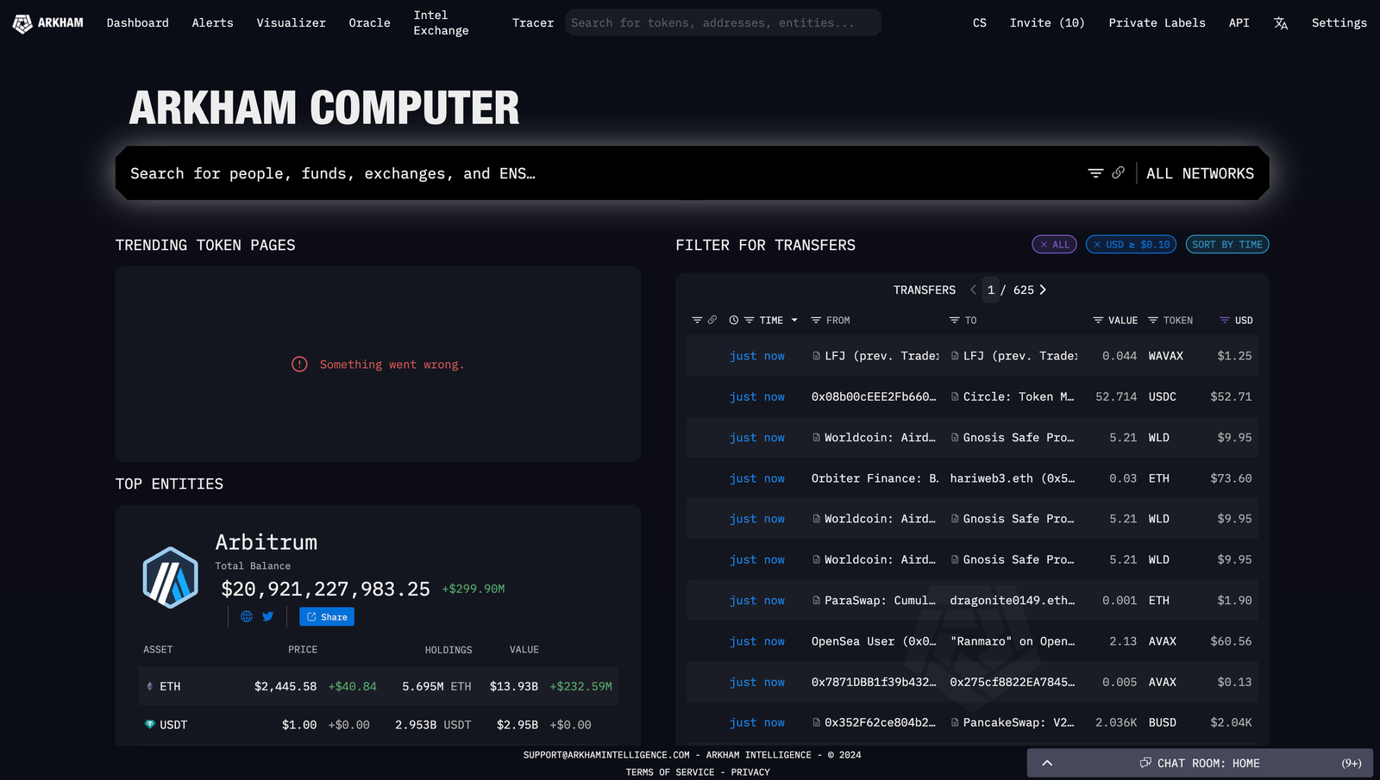1380x780 pixels.
Task: Click the Twitter icon under Arbitrum
Action: tap(267, 616)
